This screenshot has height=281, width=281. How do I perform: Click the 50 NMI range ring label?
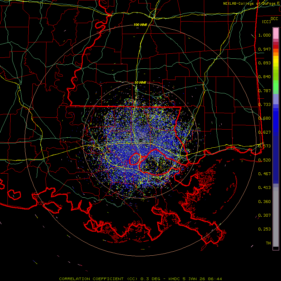140,83
